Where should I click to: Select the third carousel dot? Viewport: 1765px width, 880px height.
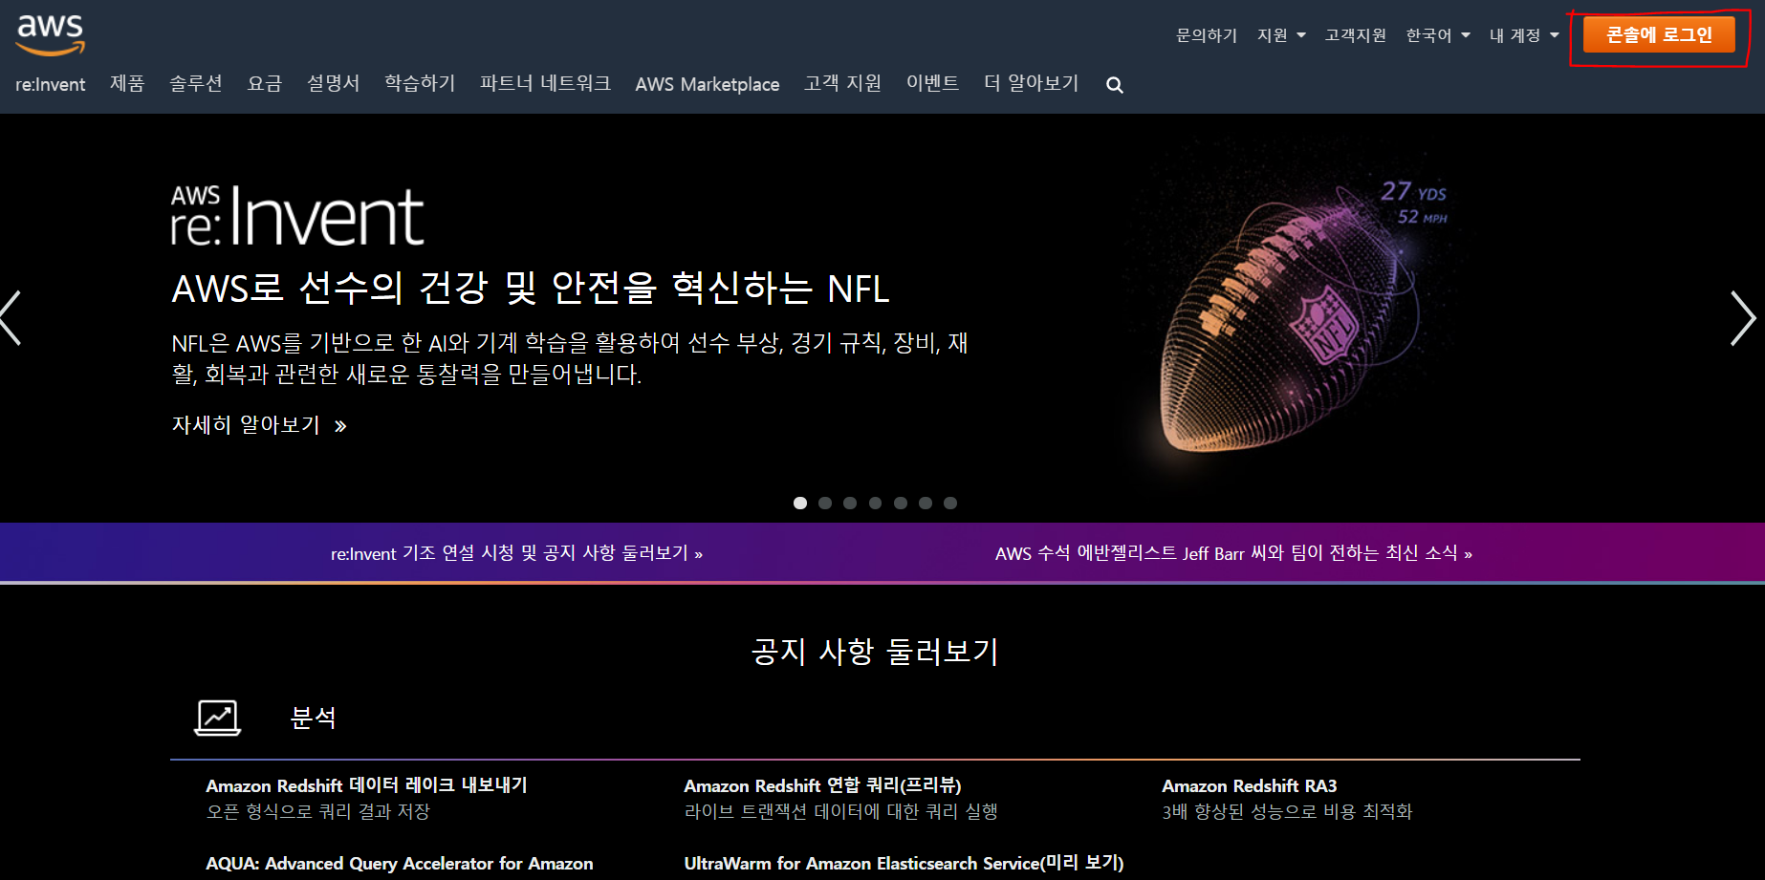pyautogui.click(x=850, y=503)
